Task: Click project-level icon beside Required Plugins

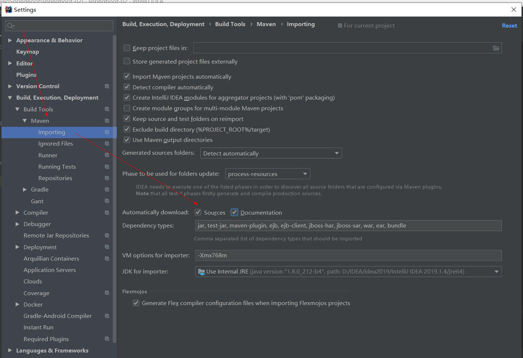Action: click(107, 339)
